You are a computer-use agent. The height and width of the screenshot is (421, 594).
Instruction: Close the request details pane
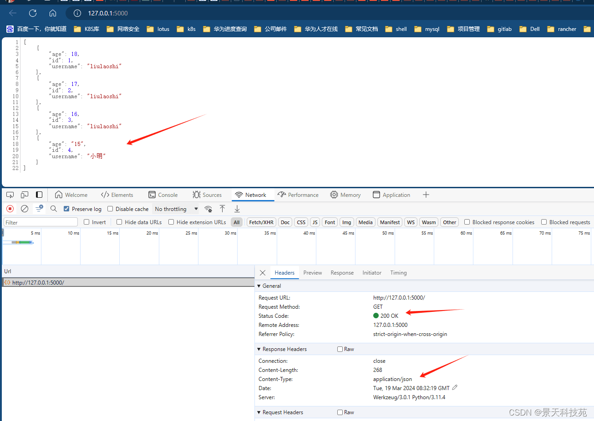click(263, 273)
